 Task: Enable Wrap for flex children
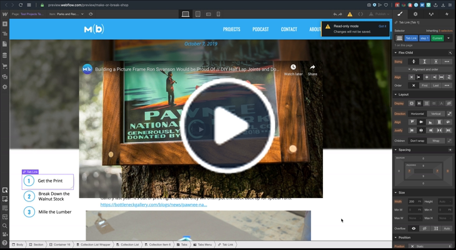[435, 141]
